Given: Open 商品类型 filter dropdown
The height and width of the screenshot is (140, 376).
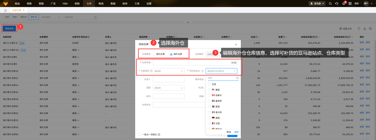Looking at the screenshot, I should point(51,17).
